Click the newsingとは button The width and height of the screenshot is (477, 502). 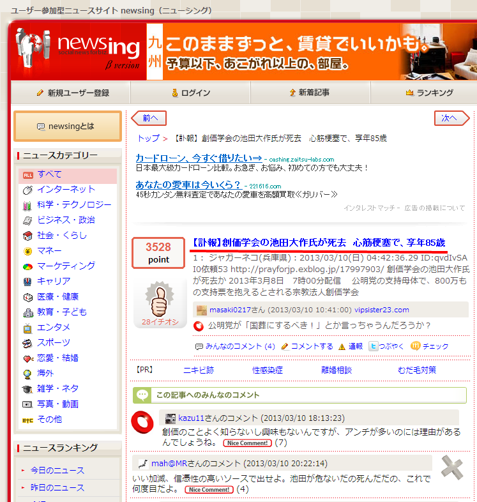point(68,126)
